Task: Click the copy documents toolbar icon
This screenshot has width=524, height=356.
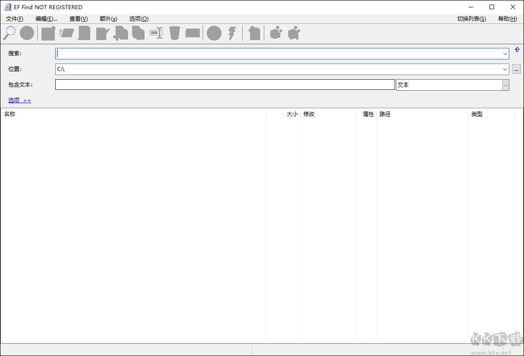Action: [x=138, y=33]
